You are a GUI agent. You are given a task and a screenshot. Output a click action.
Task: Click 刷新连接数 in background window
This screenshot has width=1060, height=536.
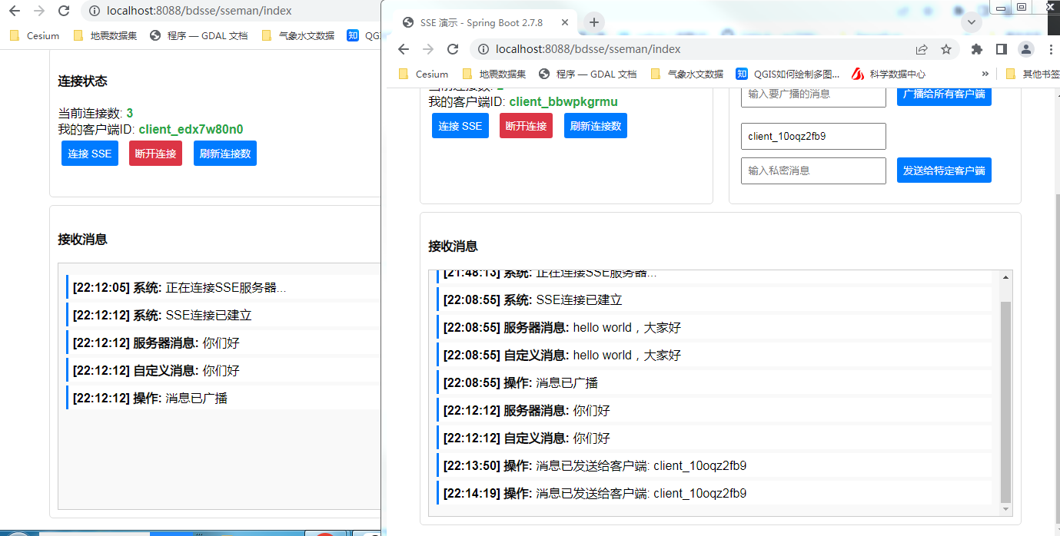(x=225, y=154)
